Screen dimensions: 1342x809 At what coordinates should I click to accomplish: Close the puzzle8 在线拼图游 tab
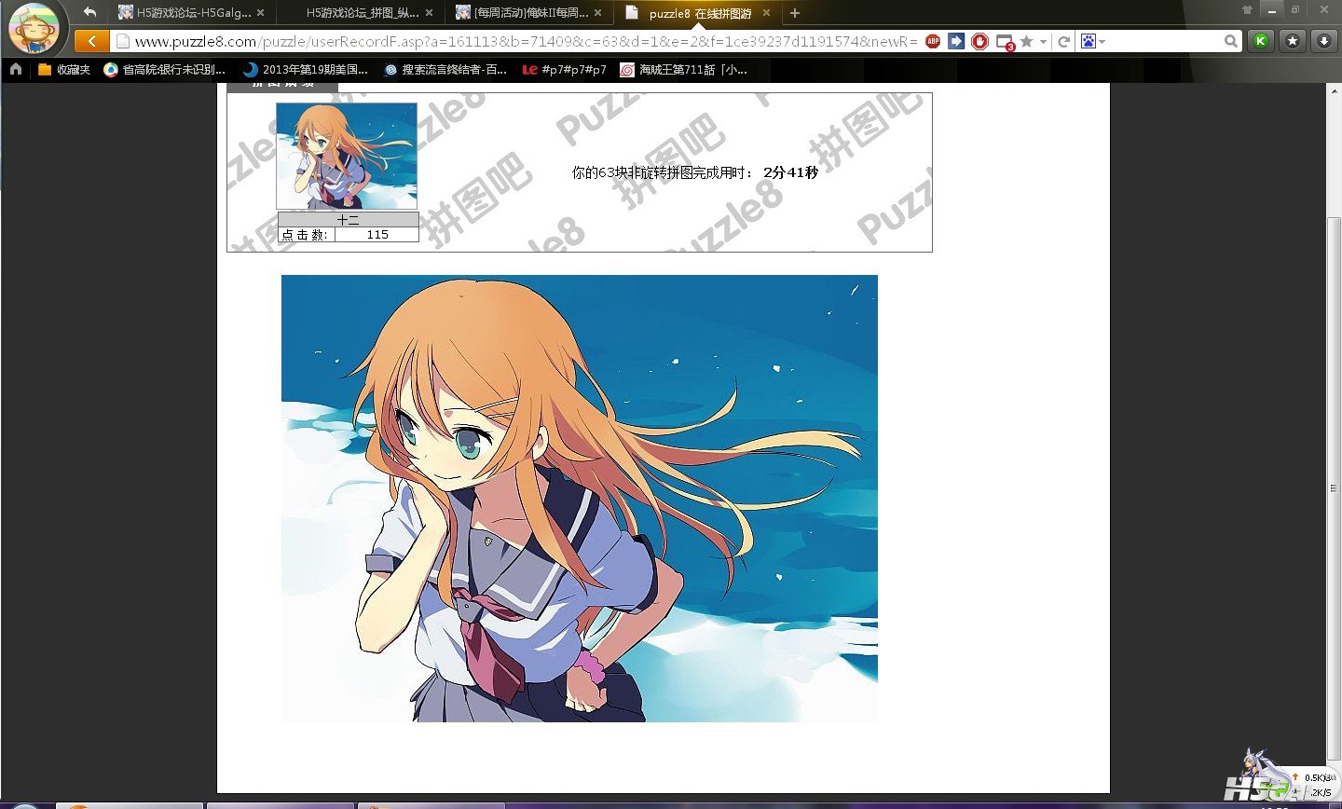(x=766, y=13)
